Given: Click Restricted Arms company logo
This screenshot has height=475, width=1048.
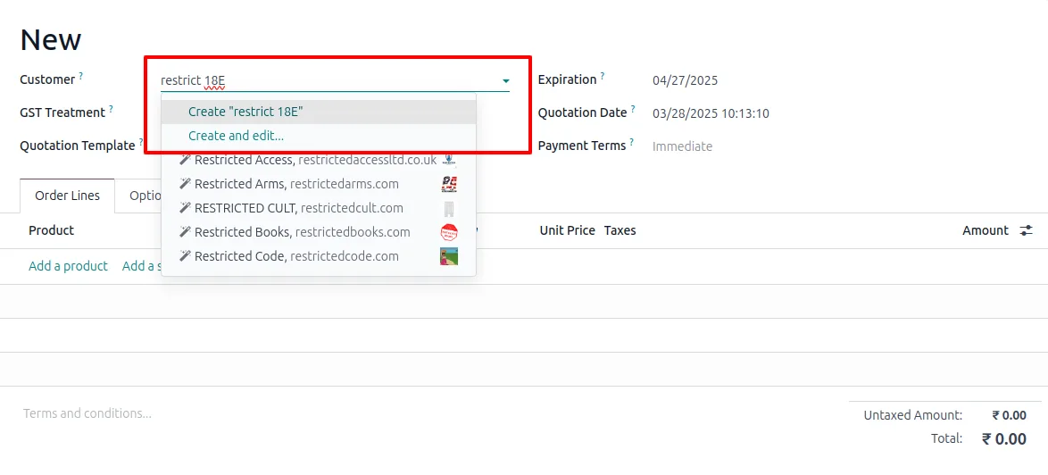Looking at the screenshot, I should (x=449, y=184).
